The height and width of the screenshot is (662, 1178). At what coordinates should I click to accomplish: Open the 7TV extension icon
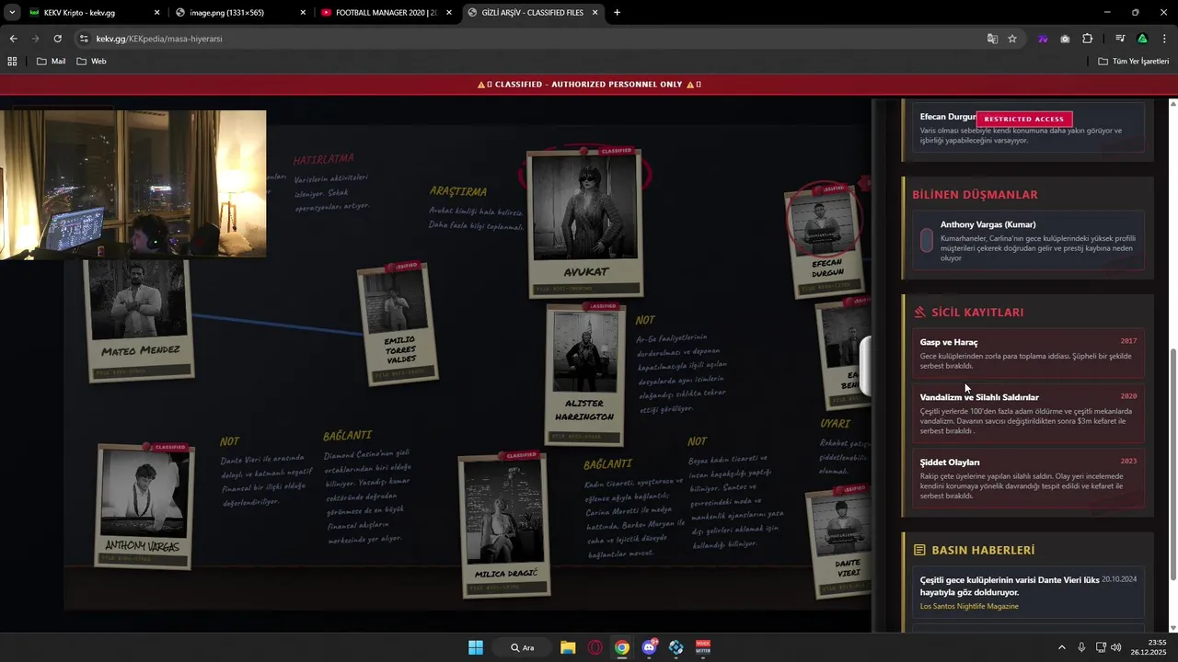coord(1043,39)
